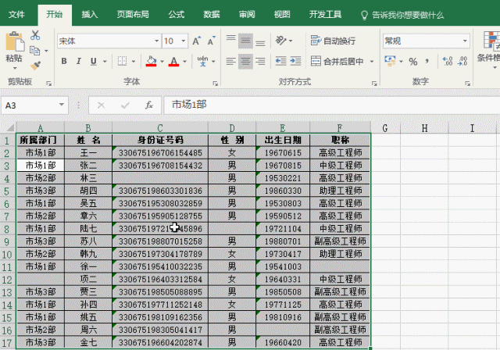Select cell with 19880701

pyautogui.click(x=283, y=241)
